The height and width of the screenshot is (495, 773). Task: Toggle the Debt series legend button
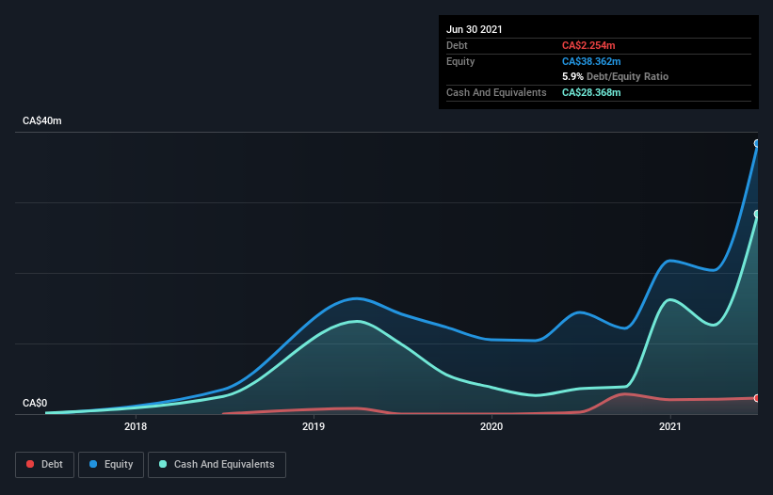44,465
